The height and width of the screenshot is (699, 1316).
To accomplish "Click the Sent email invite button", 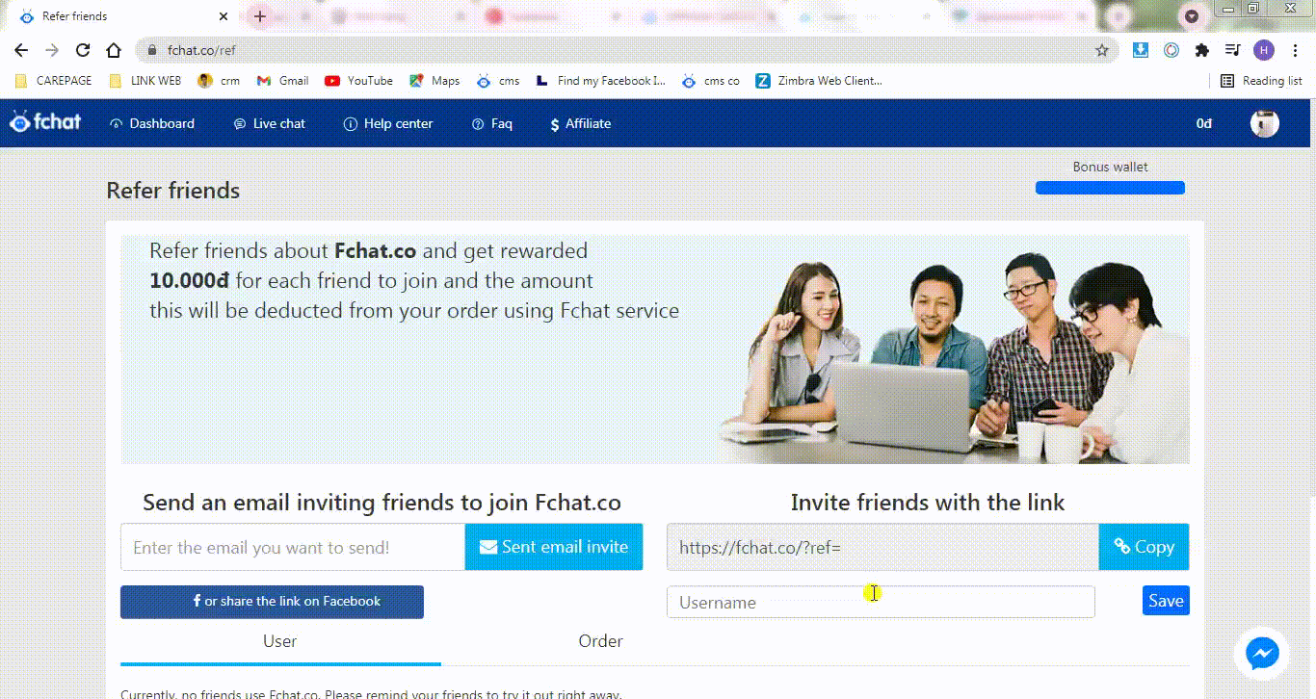I will (x=554, y=547).
